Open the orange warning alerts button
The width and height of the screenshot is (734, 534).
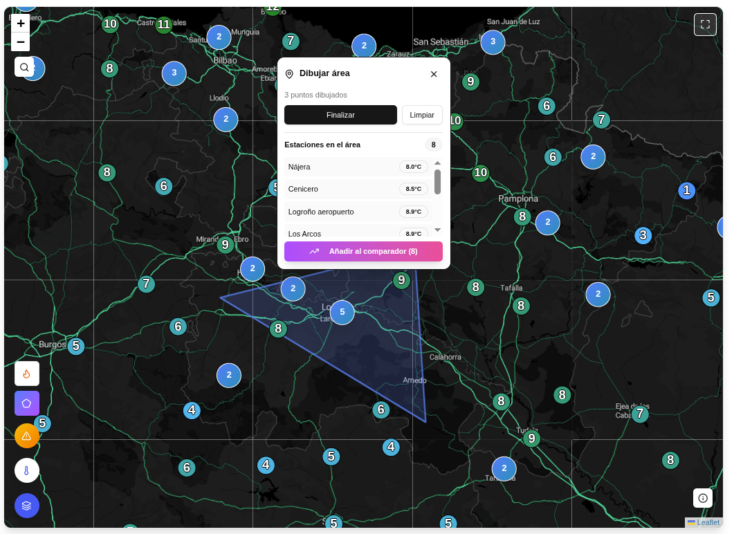(x=27, y=436)
